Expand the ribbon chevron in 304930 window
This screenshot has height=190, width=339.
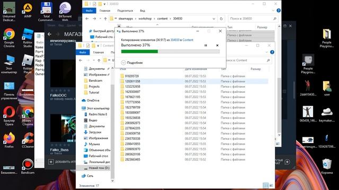tap(273, 11)
